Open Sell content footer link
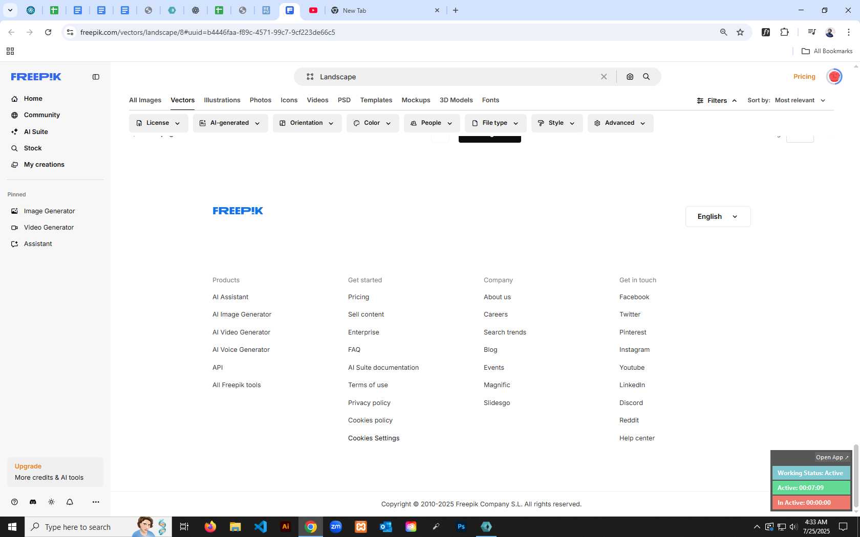The image size is (860, 537). pyautogui.click(x=366, y=315)
